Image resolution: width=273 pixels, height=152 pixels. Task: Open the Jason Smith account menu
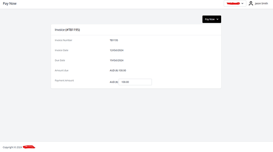tap(261, 4)
